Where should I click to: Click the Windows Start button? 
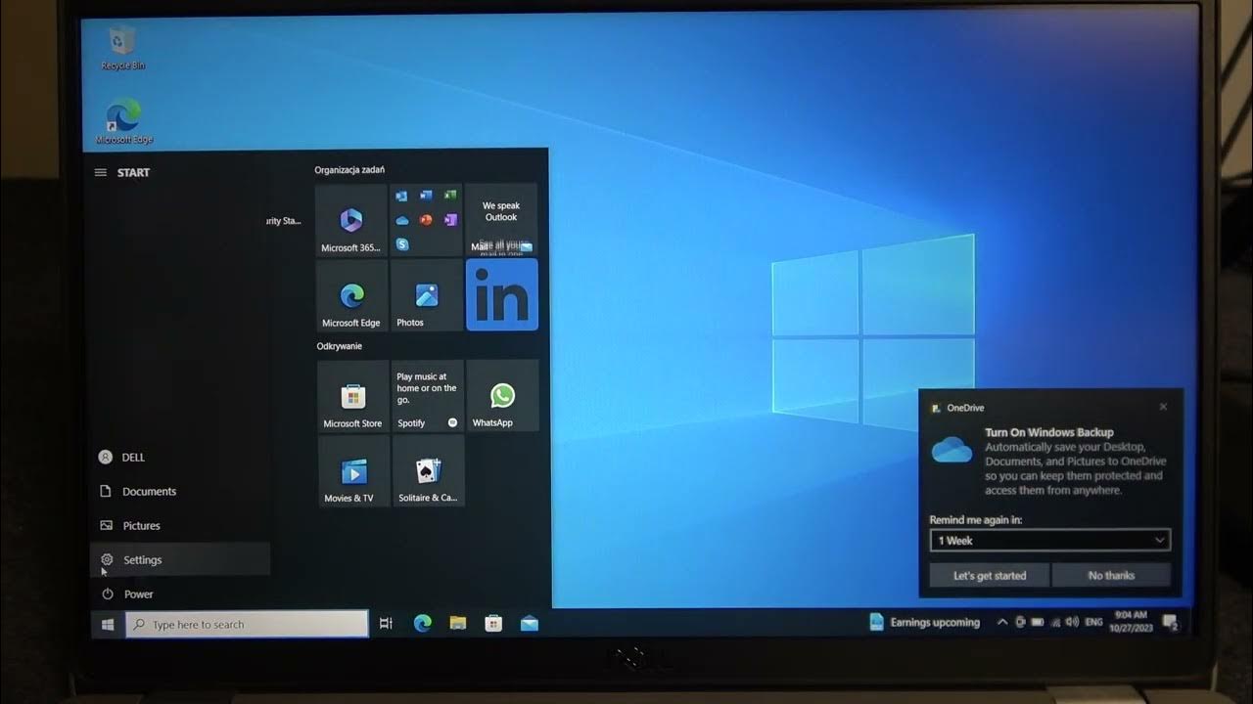point(108,624)
